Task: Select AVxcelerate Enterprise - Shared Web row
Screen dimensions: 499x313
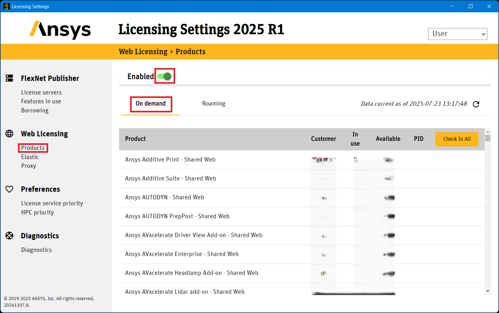Action: tap(302, 254)
